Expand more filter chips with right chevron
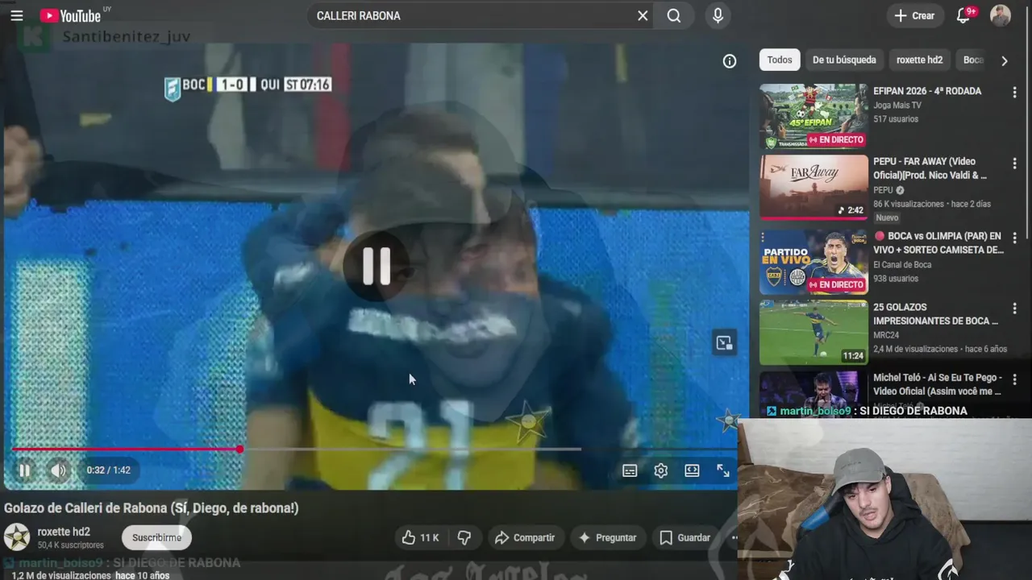This screenshot has width=1032, height=580. (x=1004, y=60)
